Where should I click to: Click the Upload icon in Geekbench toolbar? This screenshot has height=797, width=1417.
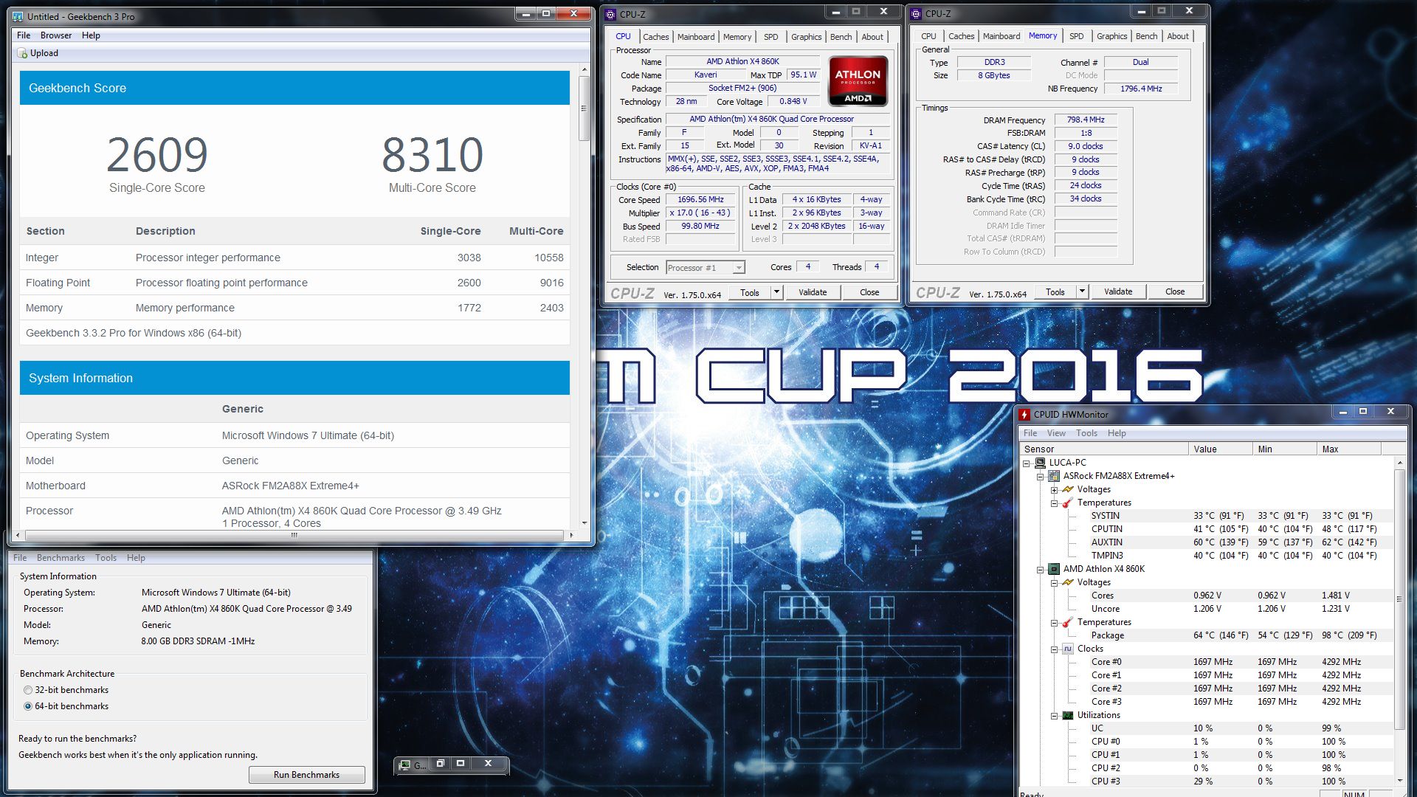click(x=22, y=53)
